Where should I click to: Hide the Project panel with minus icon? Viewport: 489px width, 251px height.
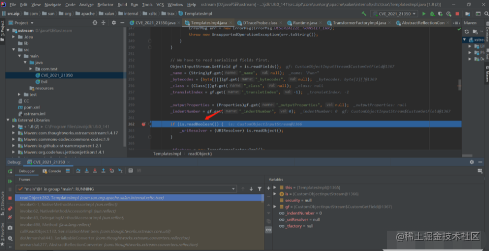tap(122, 23)
